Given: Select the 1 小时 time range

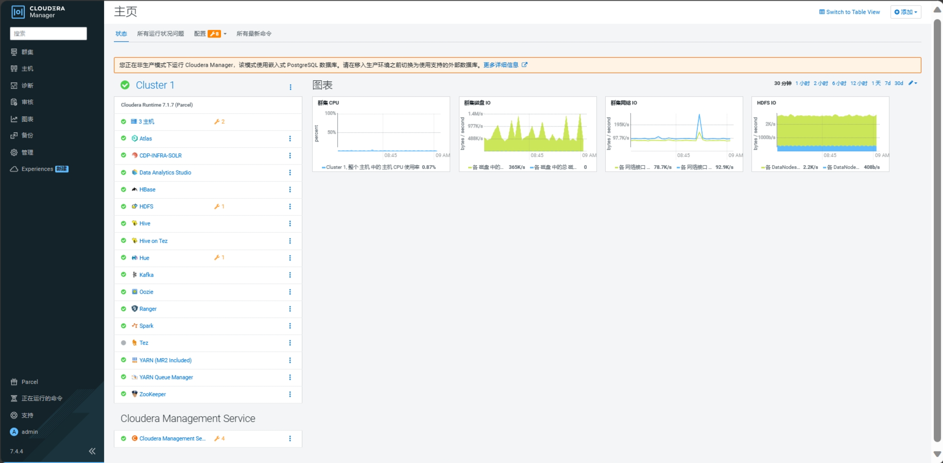Looking at the screenshot, I should (802, 83).
